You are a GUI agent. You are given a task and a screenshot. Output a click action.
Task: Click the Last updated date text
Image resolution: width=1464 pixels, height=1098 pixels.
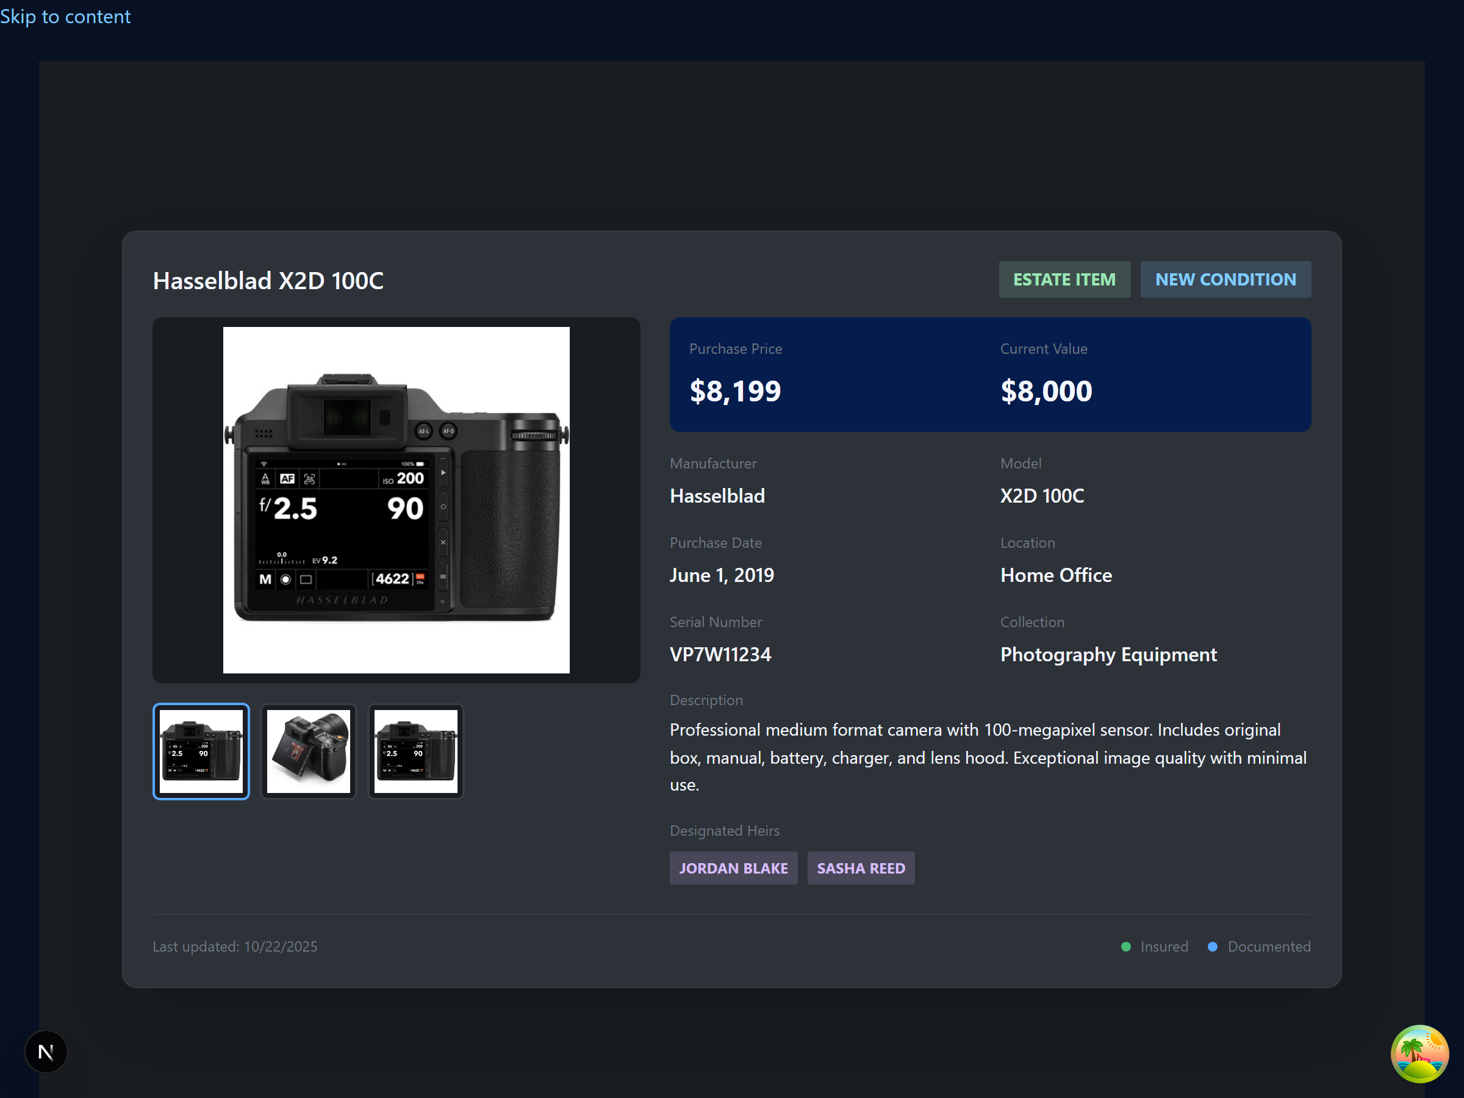pos(235,947)
